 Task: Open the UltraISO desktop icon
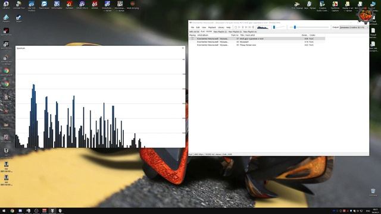(6, 5)
